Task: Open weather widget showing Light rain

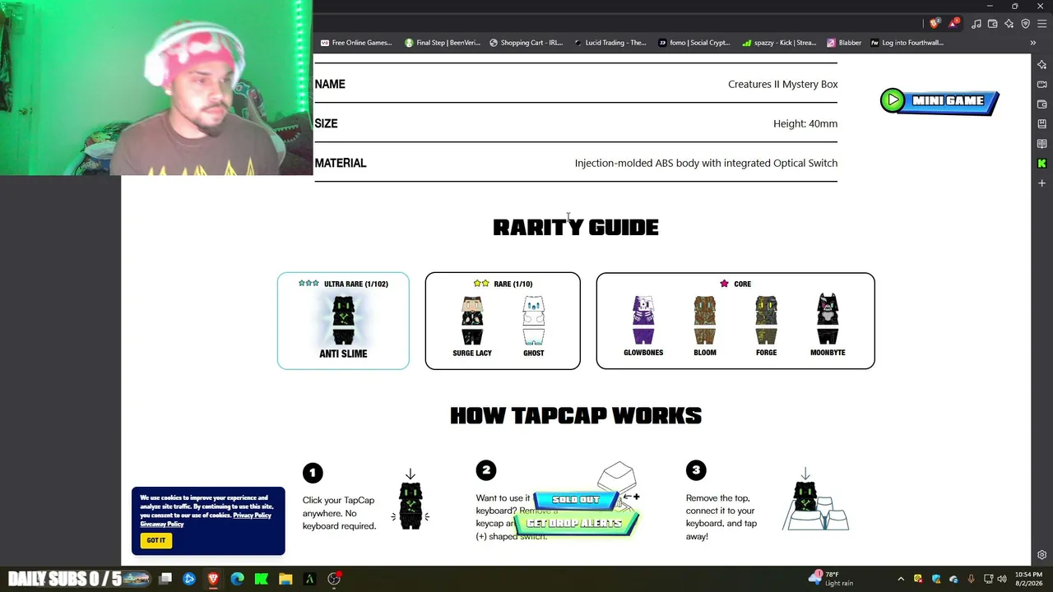Action: click(832, 579)
